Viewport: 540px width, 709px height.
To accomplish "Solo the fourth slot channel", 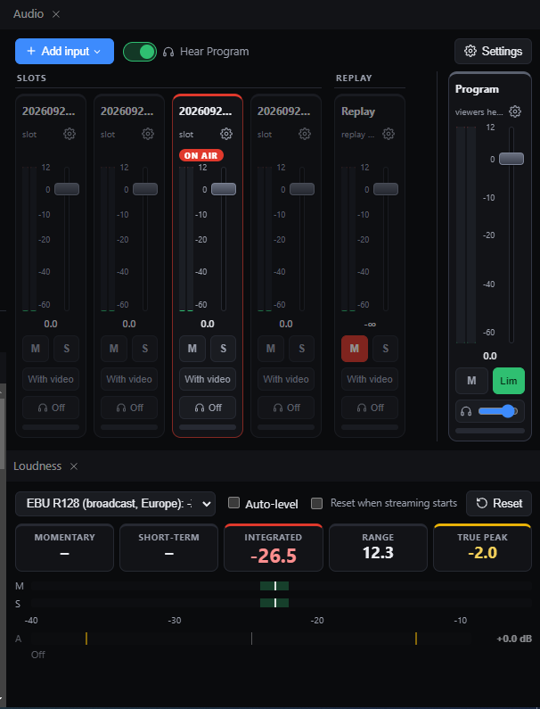I will [301, 349].
